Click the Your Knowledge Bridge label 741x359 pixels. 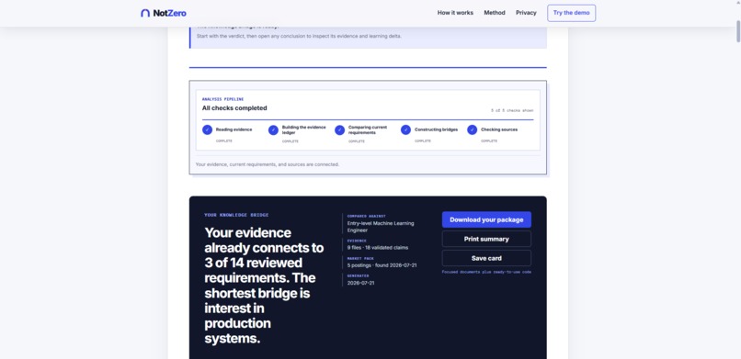236,215
